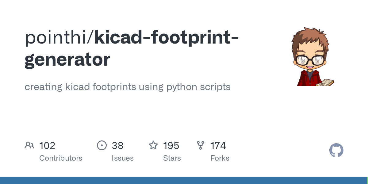The image size is (368, 184).
Task: Select the Stars label
Action: tap(172, 158)
